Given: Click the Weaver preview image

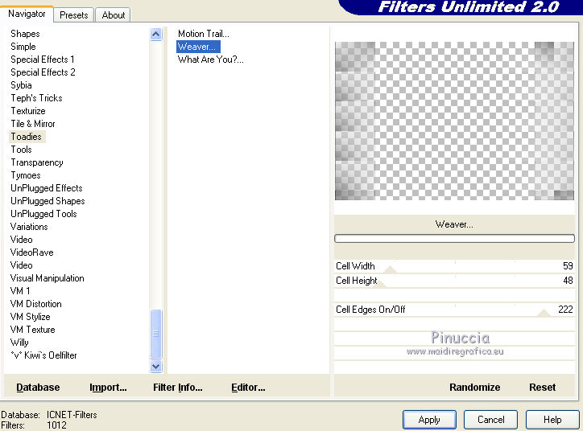Looking at the screenshot, I should [x=454, y=121].
